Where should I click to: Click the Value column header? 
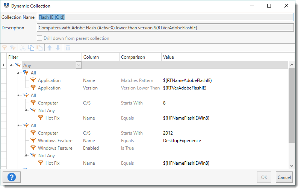pyautogui.click(x=199, y=57)
